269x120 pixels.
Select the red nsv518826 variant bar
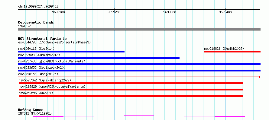click(x=232, y=52)
